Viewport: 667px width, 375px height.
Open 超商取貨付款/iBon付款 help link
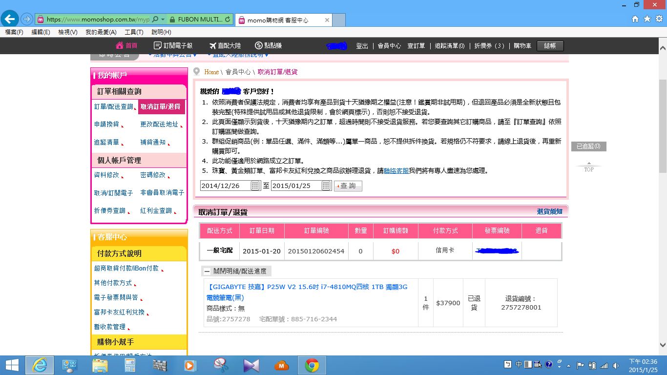126,268
